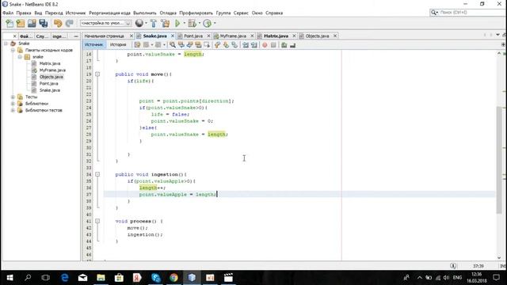The height and width of the screenshot is (285, 507).
Task: Click the editor vertical scrollbar
Action: click(499, 160)
